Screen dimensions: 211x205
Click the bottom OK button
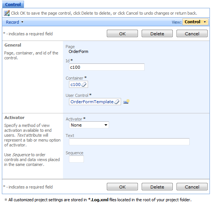(x=122, y=187)
